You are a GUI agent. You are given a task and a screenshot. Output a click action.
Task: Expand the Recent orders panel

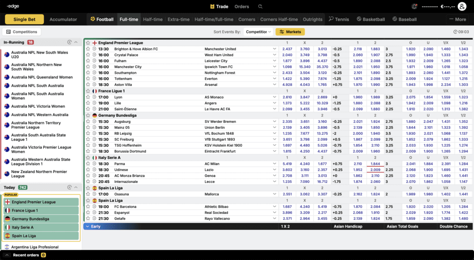[x=7, y=255]
